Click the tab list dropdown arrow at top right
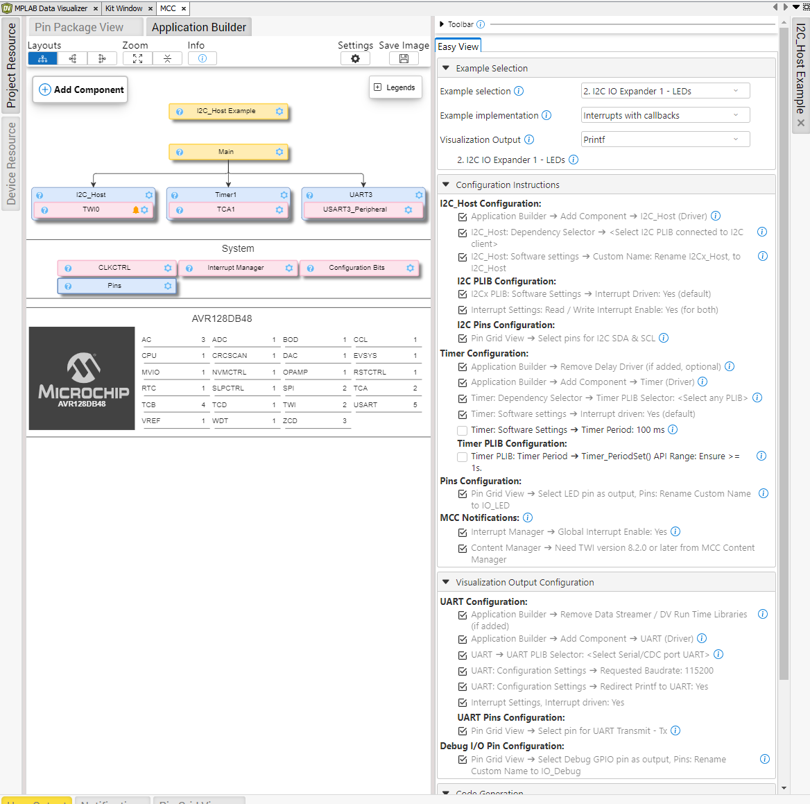This screenshot has height=804, width=810. point(796,7)
